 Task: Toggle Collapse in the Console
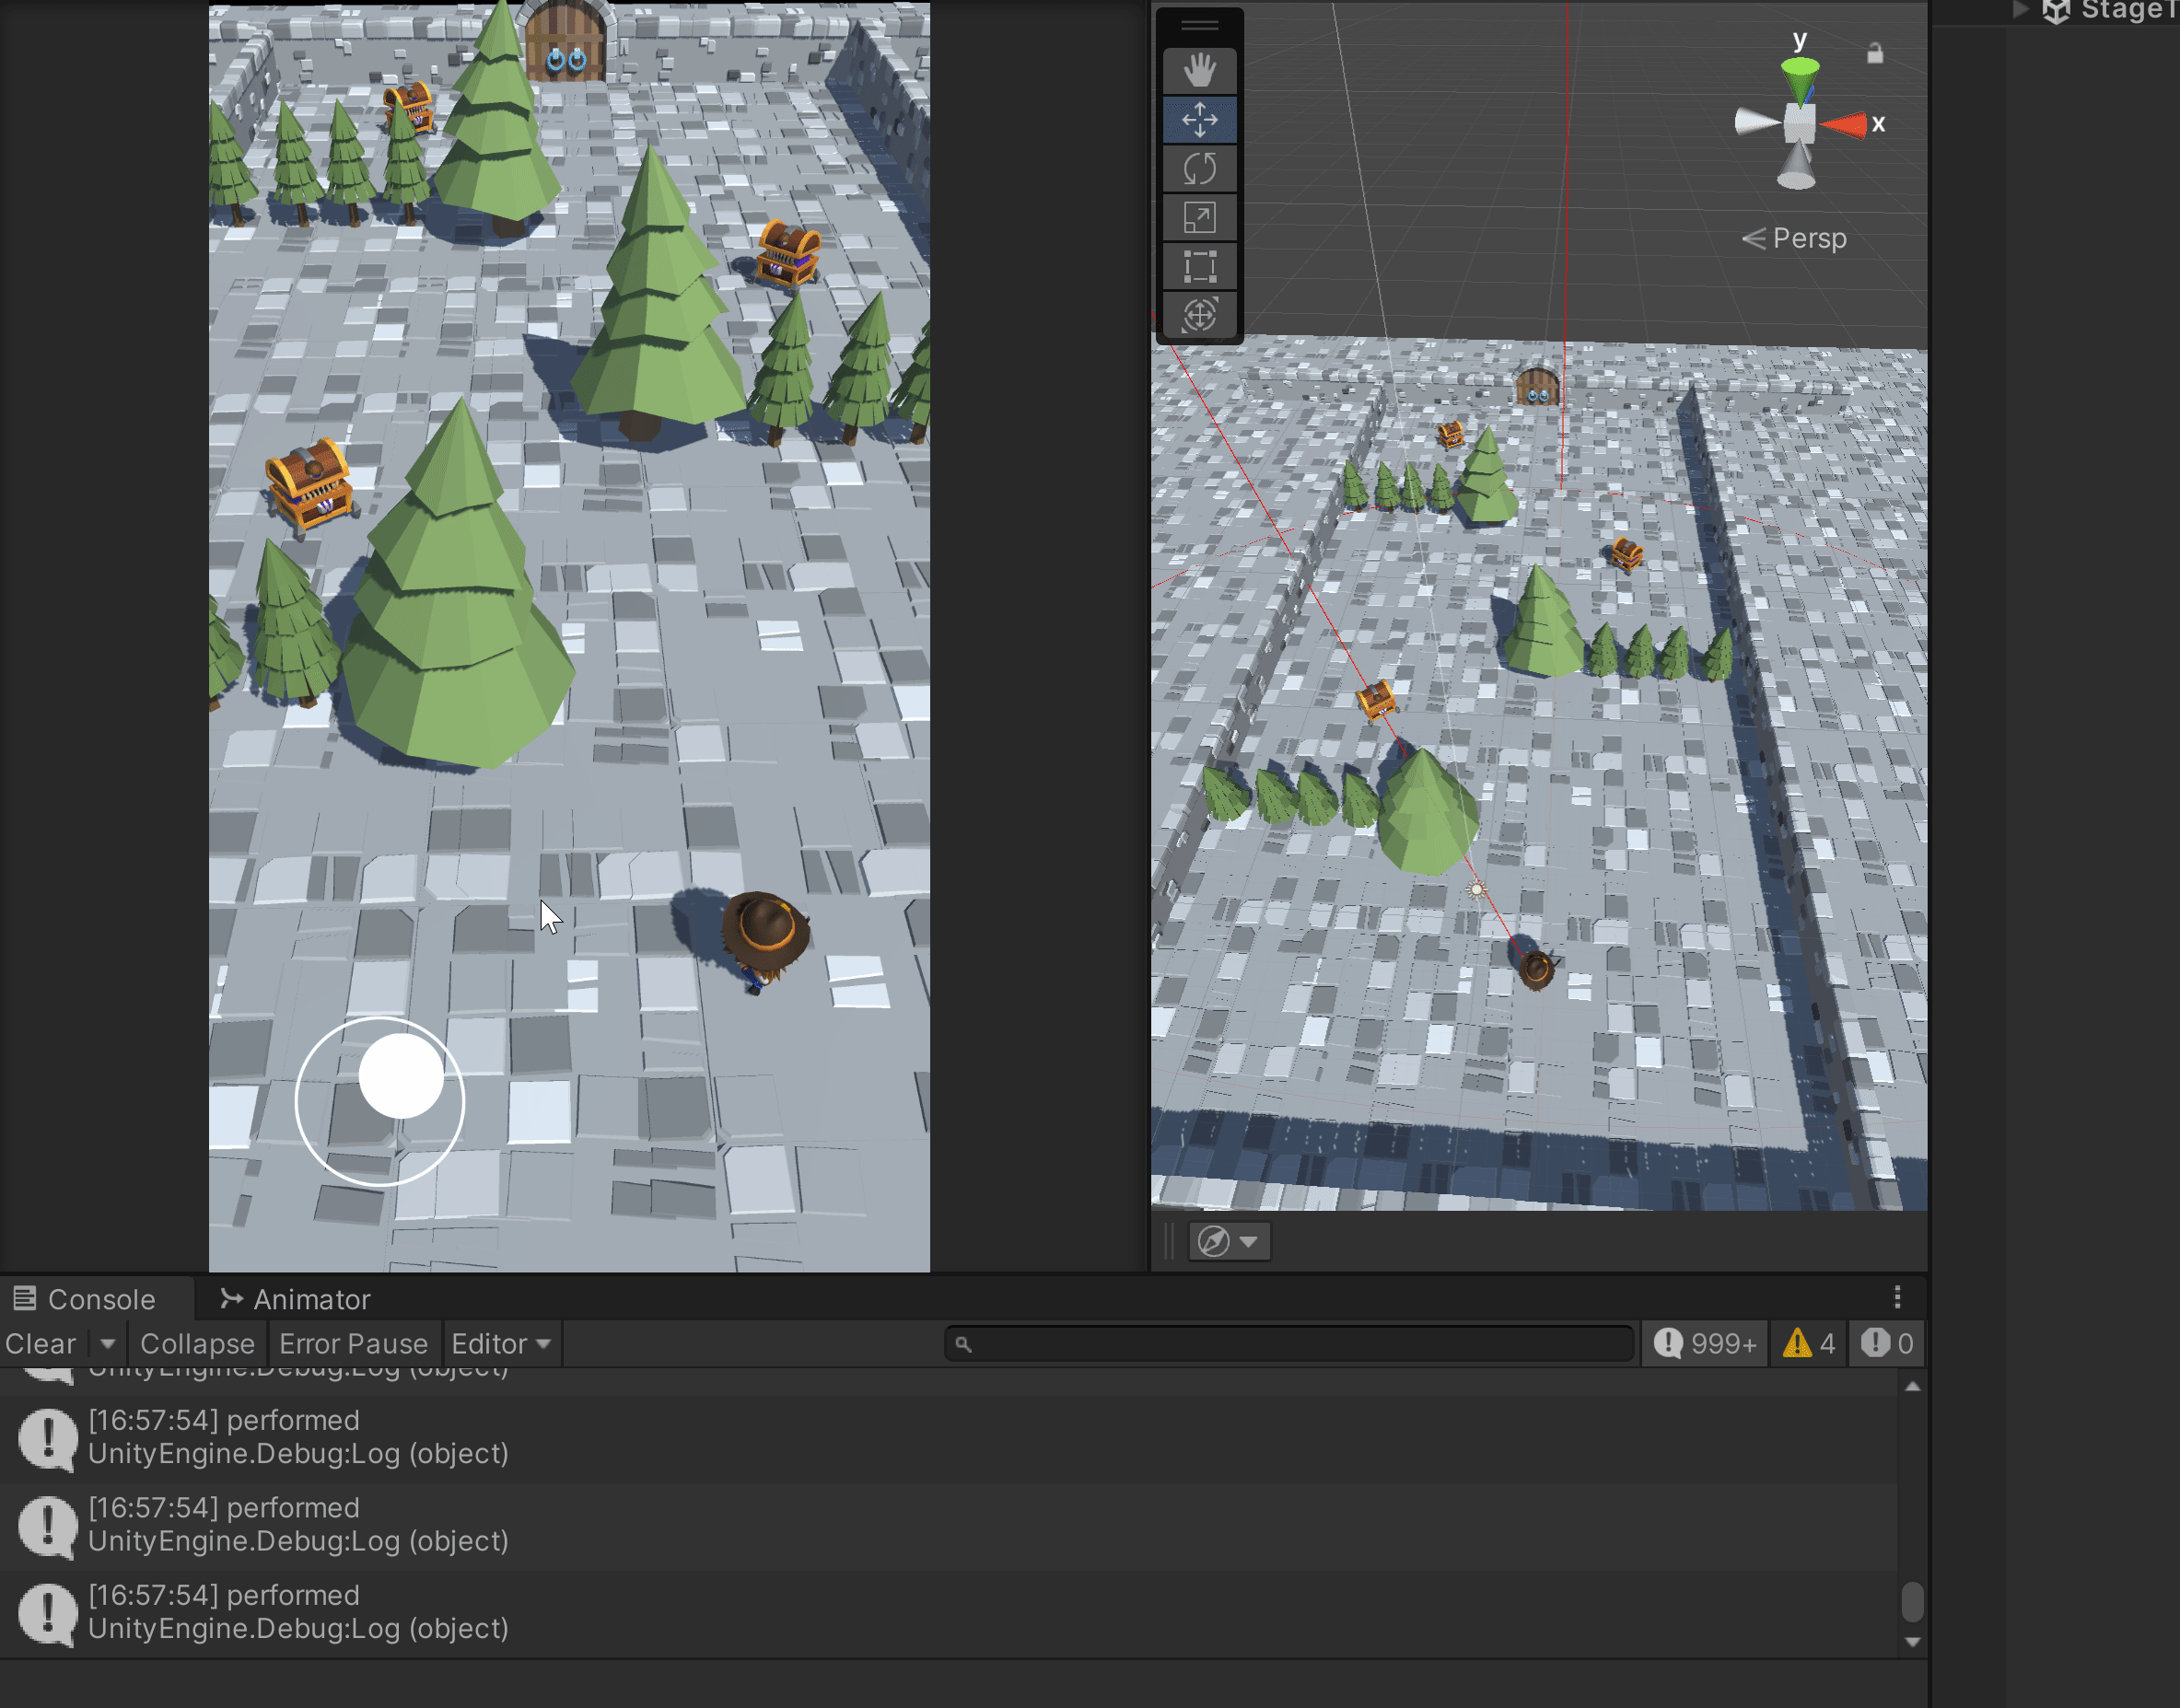[x=197, y=1343]
